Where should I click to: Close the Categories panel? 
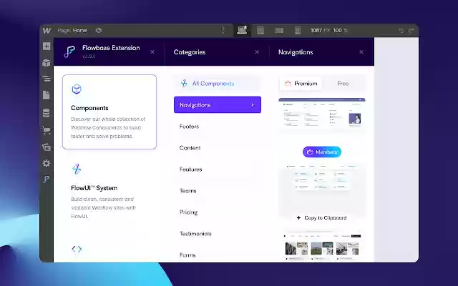pyautogui.click(x=257, y=52)
